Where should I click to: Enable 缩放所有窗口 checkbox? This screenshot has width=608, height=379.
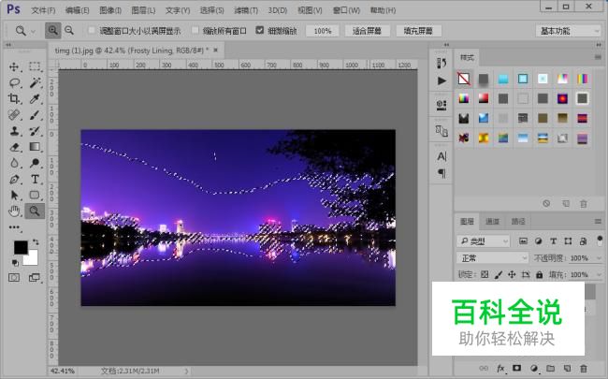(194, 31)
